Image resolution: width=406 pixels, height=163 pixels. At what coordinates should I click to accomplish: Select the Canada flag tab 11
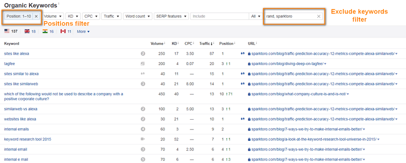(x=66, y=31)
